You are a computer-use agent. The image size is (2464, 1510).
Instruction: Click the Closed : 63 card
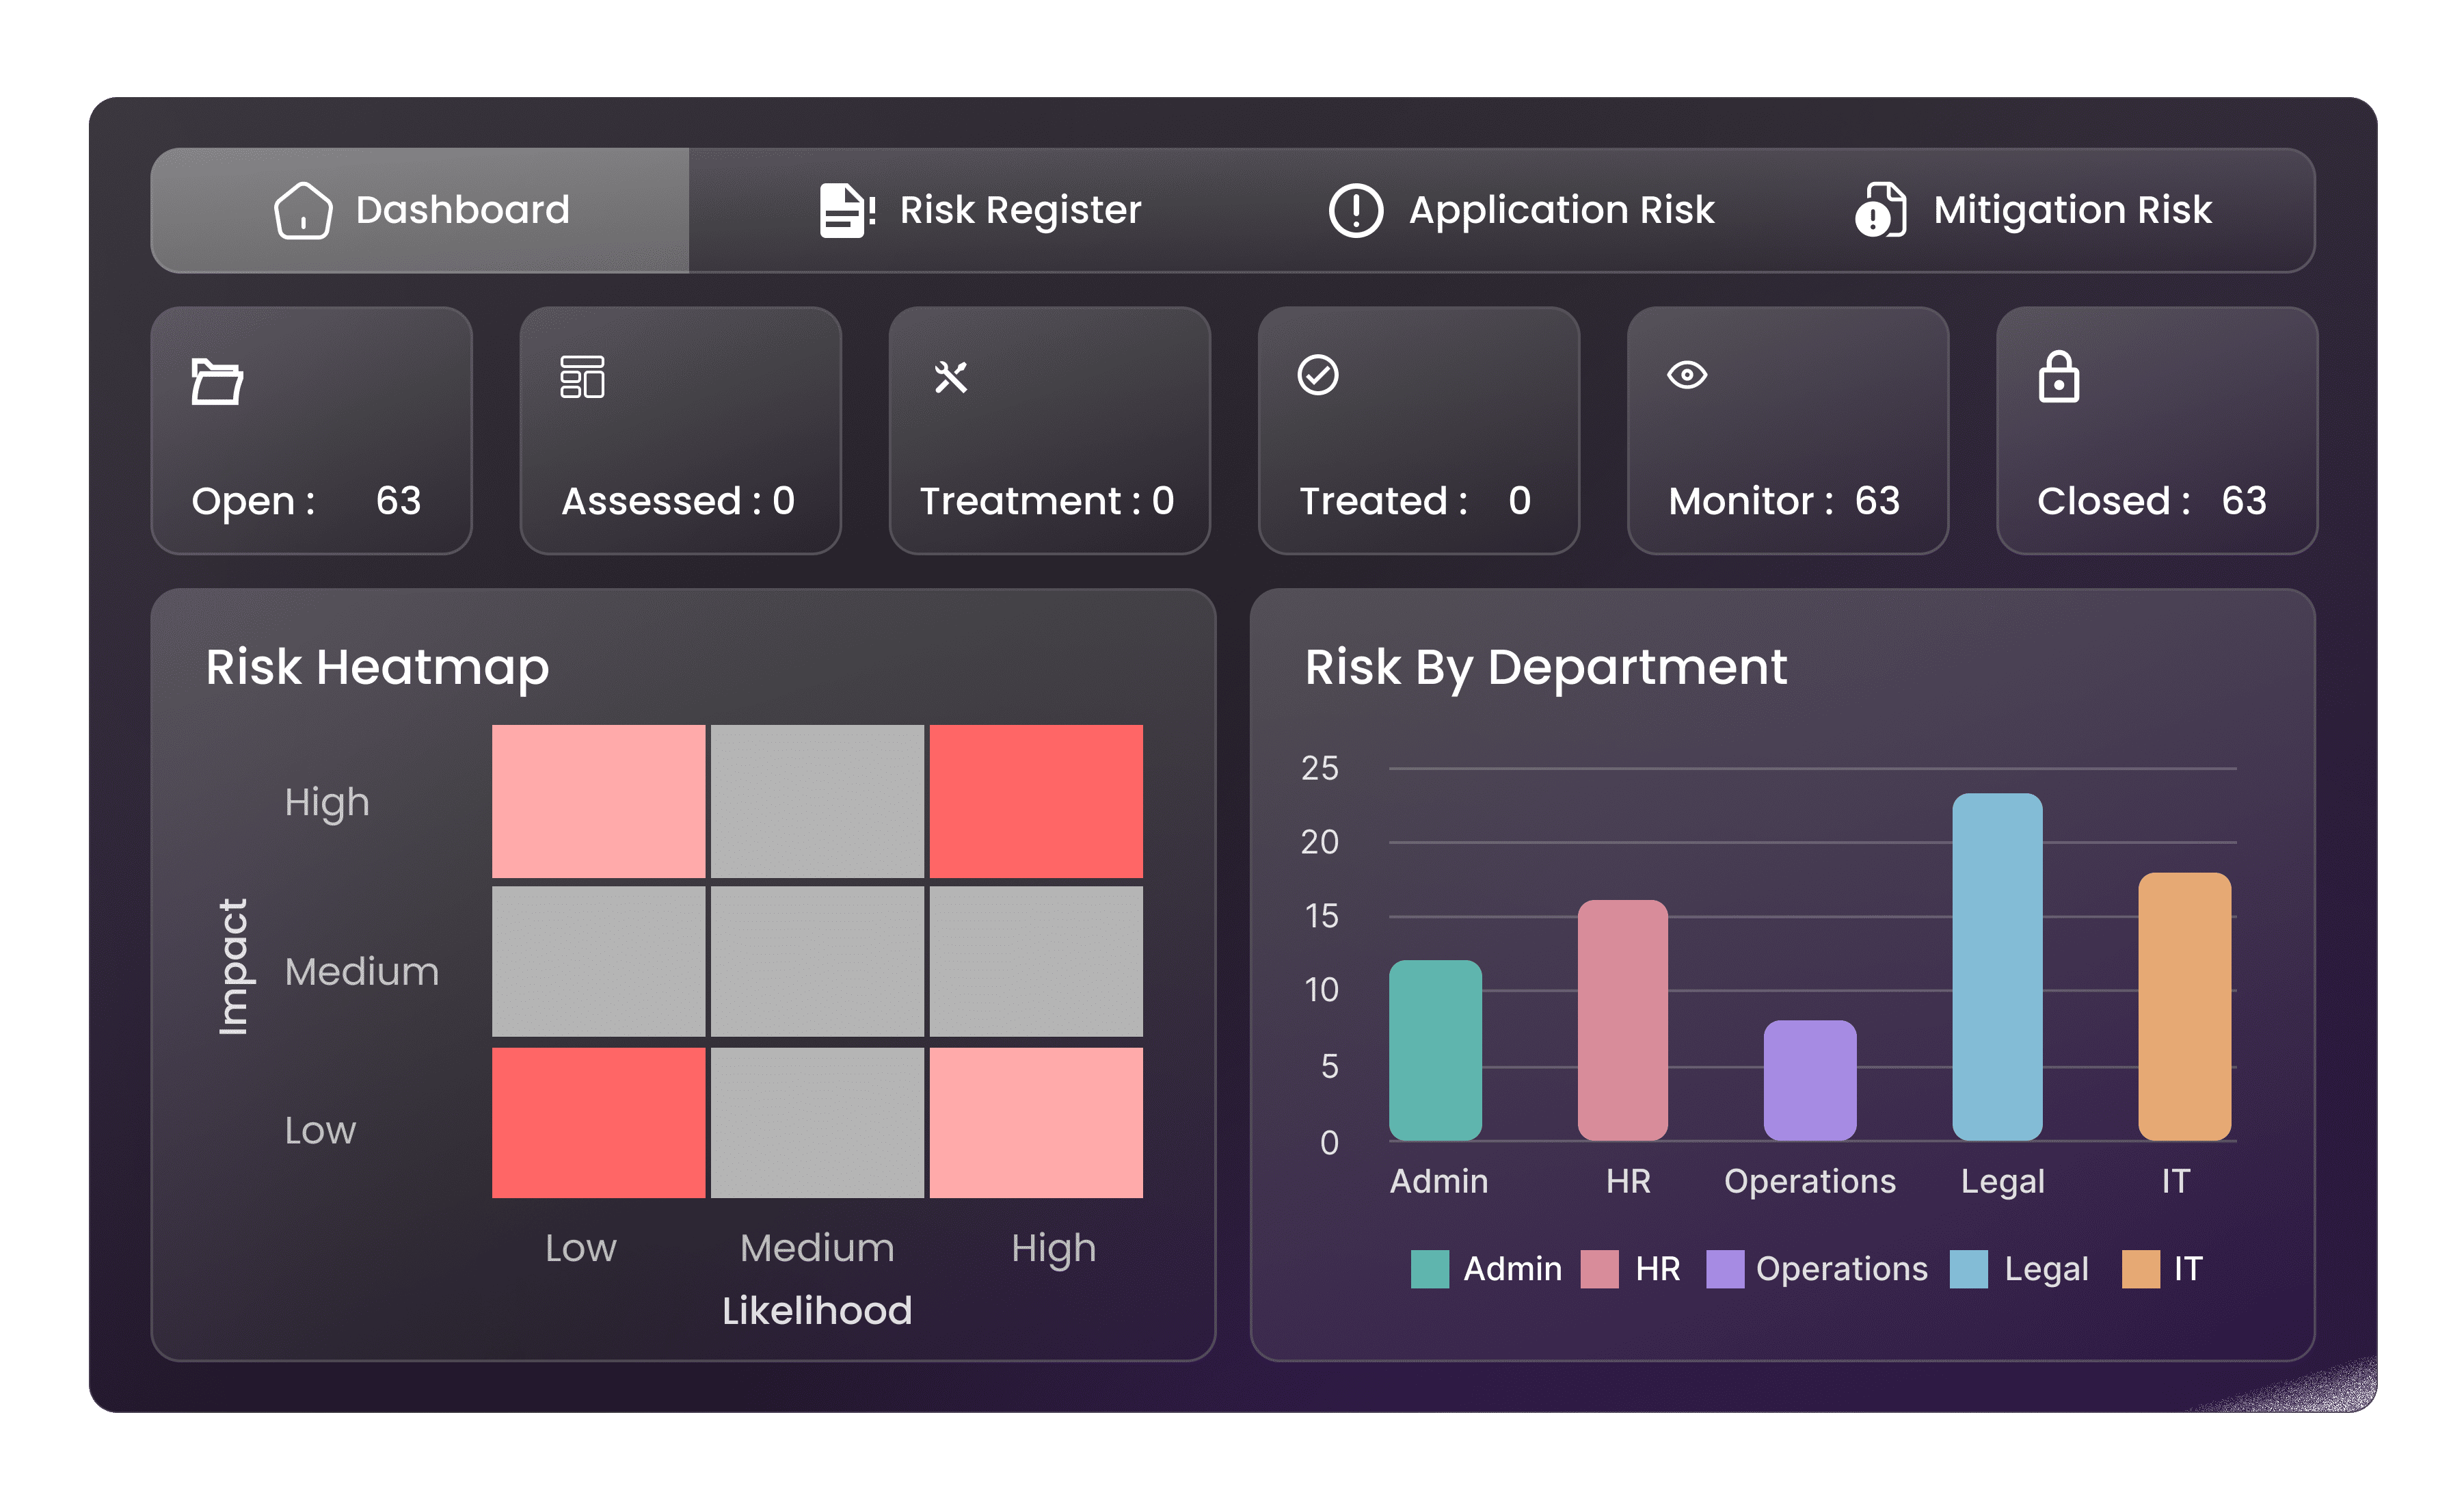click(x=2156, y=431)
